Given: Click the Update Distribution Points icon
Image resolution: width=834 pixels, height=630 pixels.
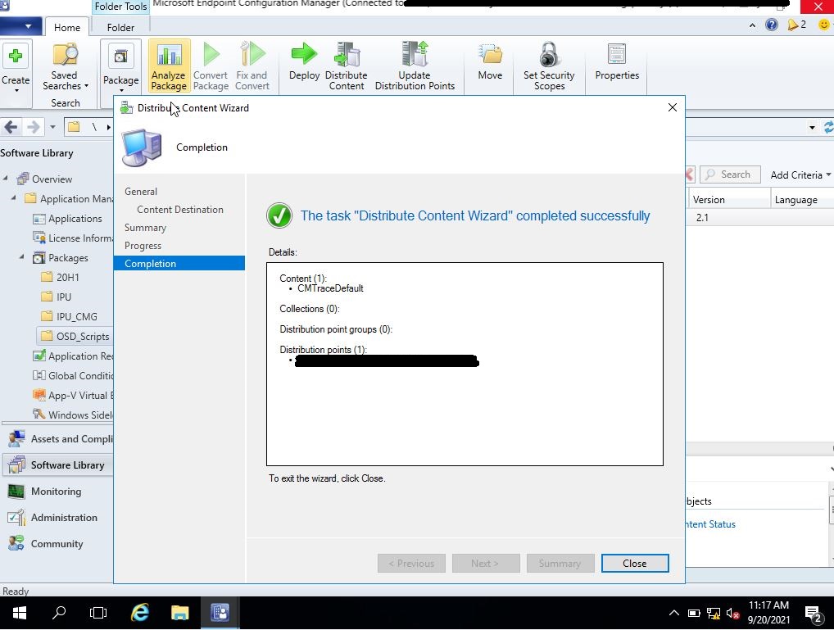Looking at the screenshot, I should click(x=414, y=64).
